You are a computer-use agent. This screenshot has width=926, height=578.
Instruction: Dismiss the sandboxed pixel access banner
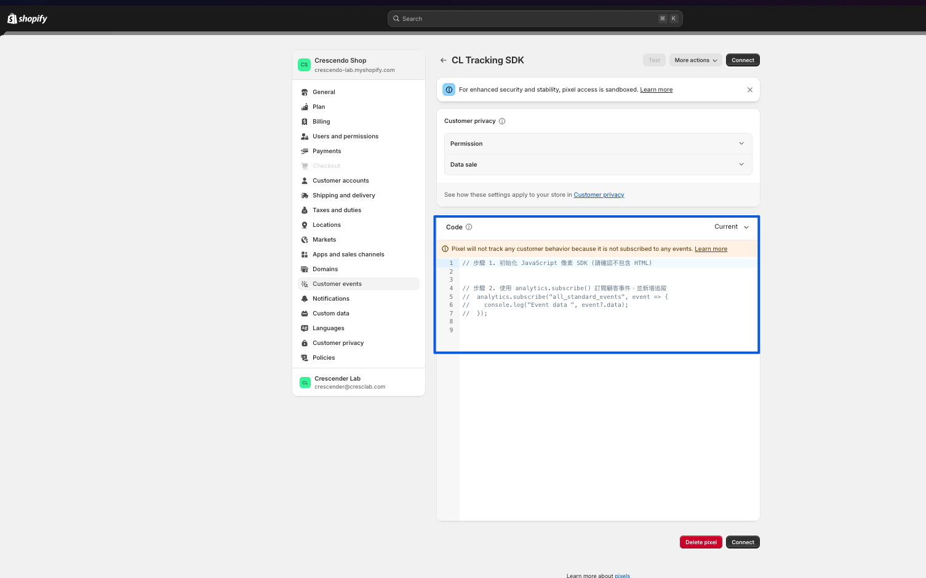pos(749,90)
